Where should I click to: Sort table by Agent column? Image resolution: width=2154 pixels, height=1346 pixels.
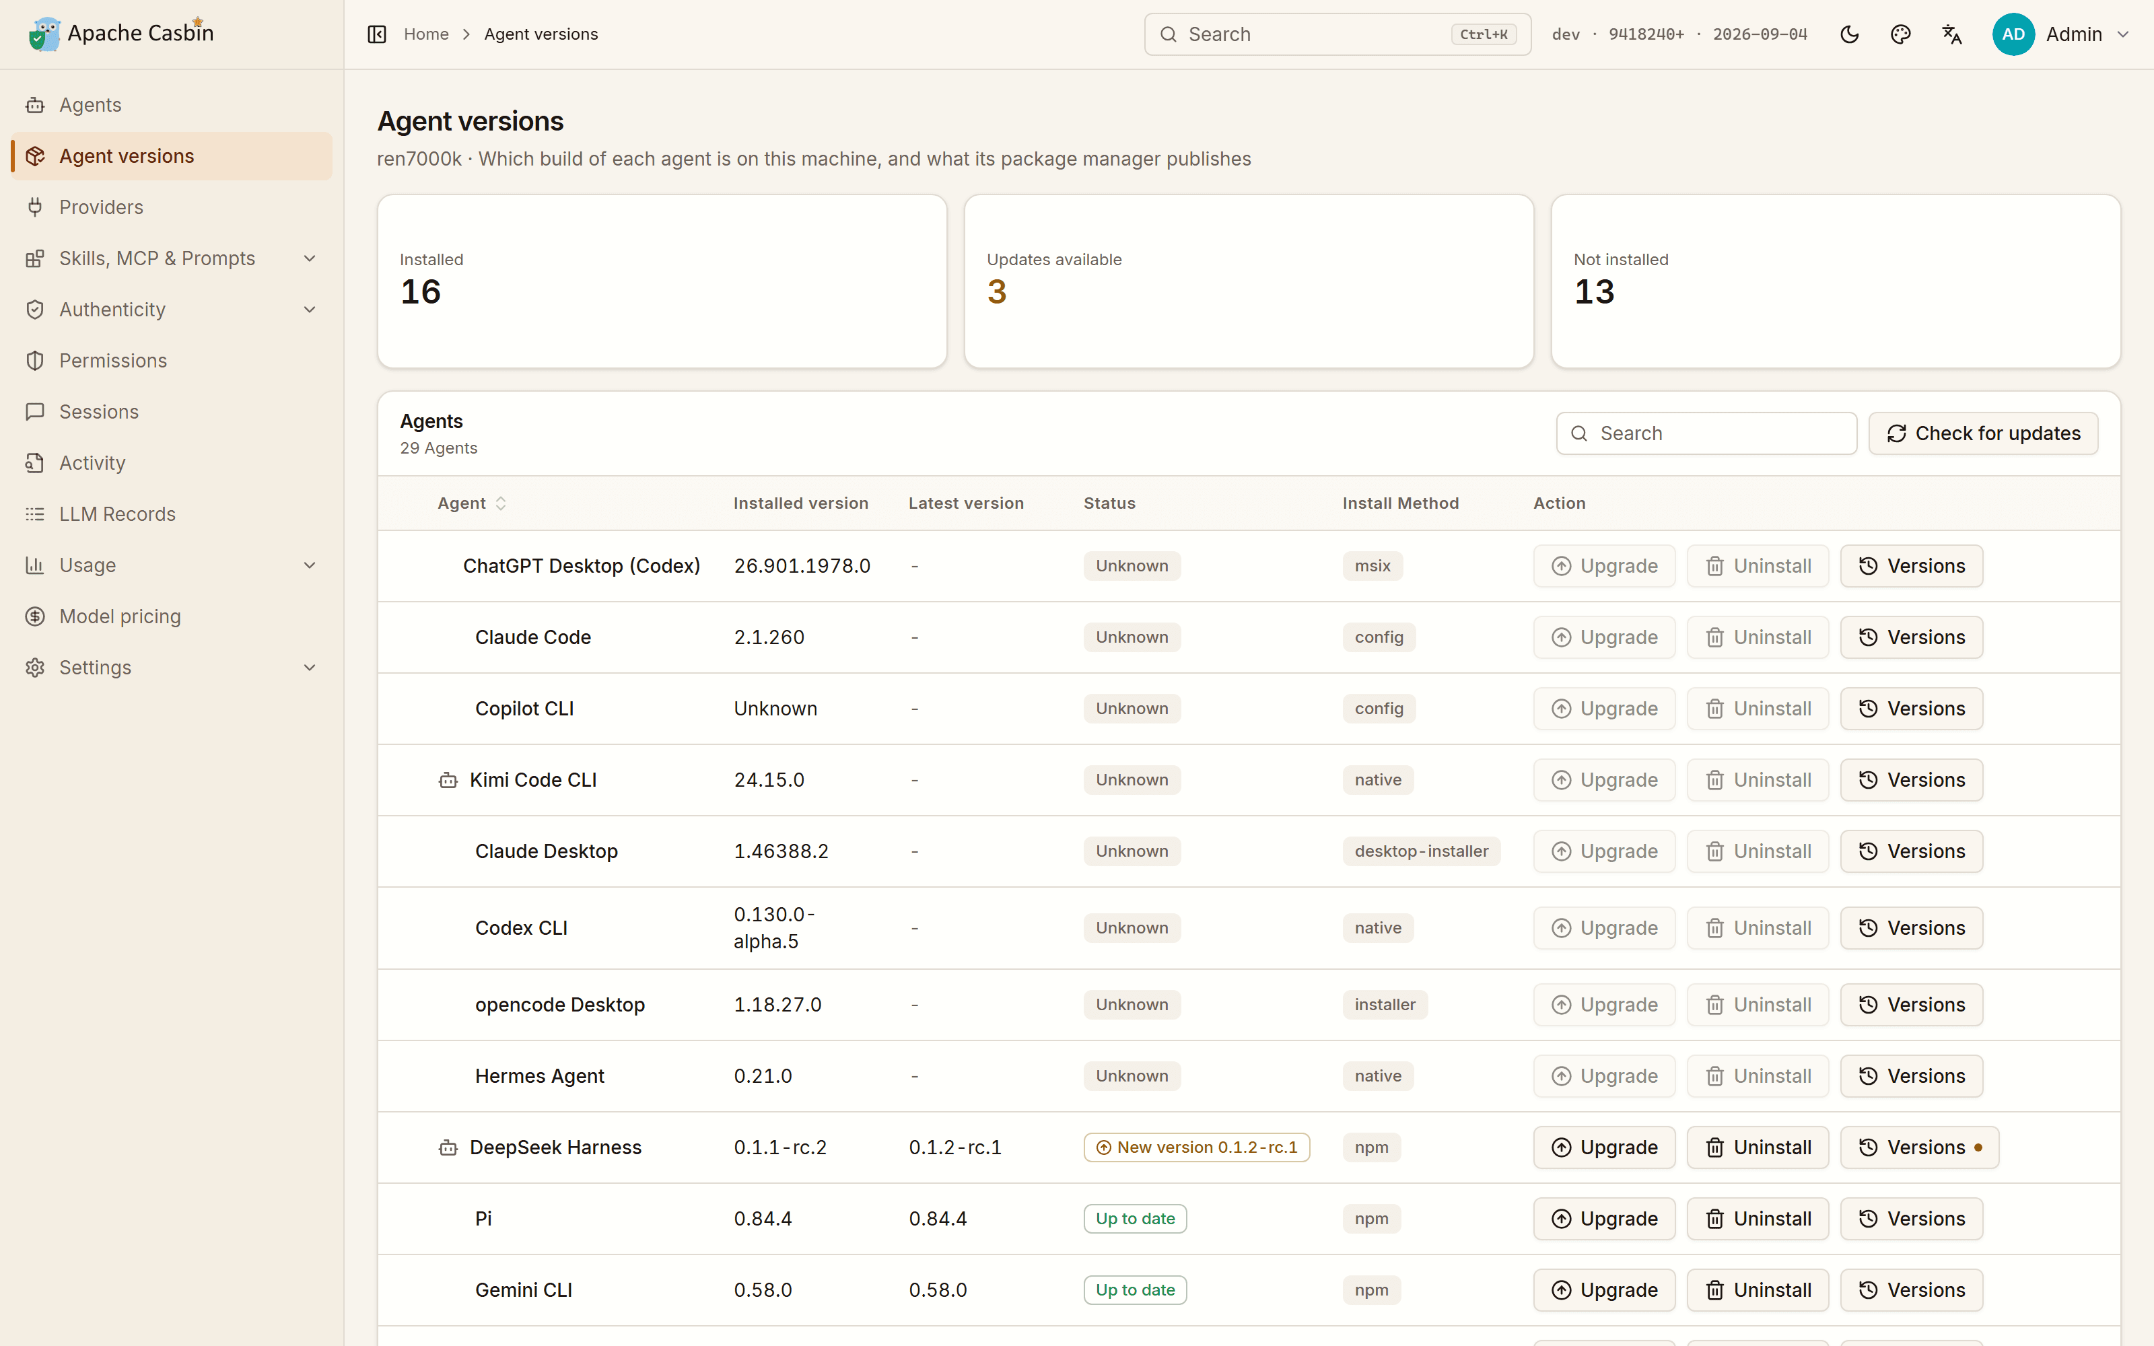pos(472,503)
